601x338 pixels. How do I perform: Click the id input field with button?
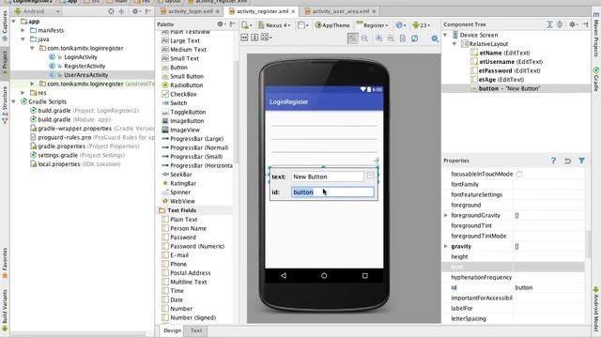[333, 192]
